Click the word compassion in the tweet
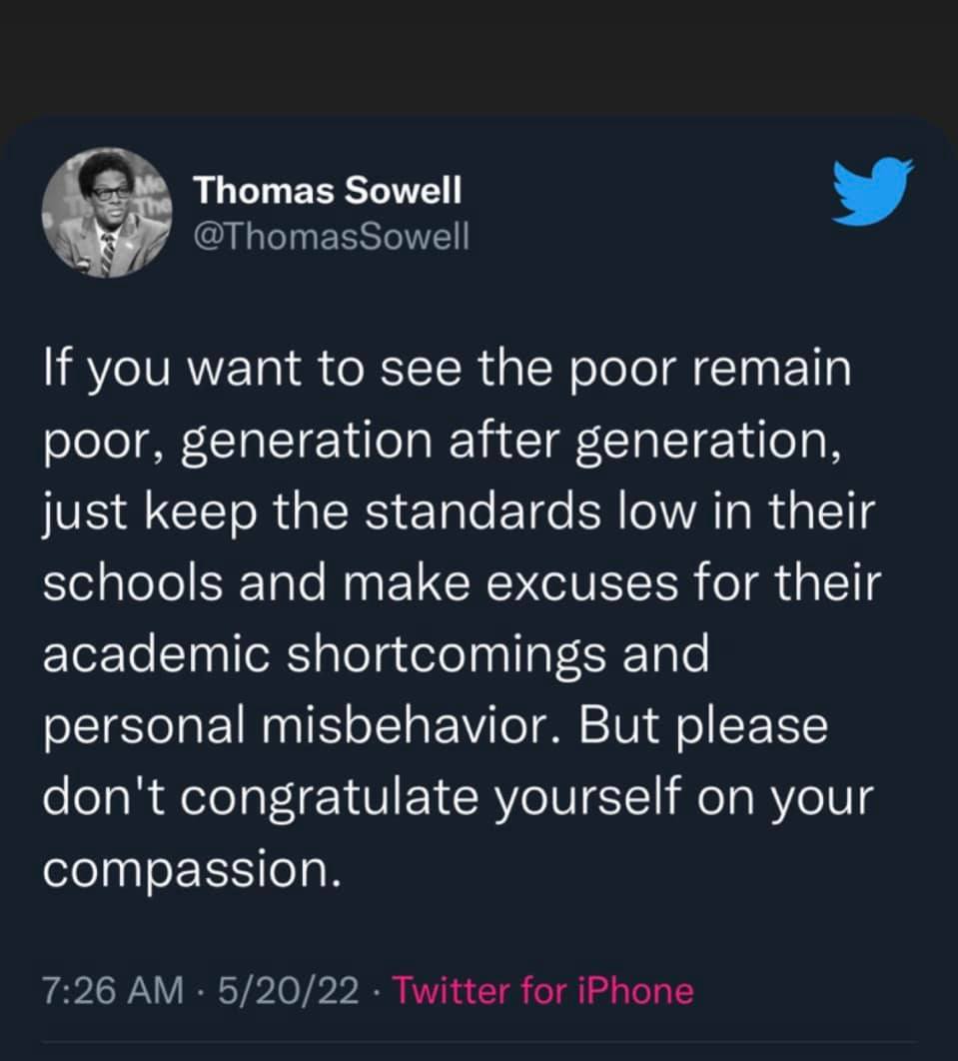Viewport: 958px width, 1061px height. tap(192, 870)
